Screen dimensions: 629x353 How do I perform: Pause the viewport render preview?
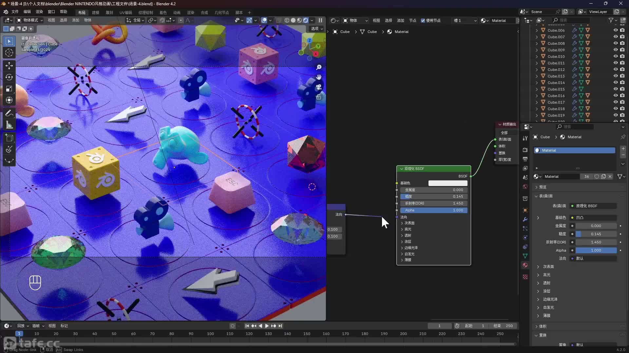320,20
